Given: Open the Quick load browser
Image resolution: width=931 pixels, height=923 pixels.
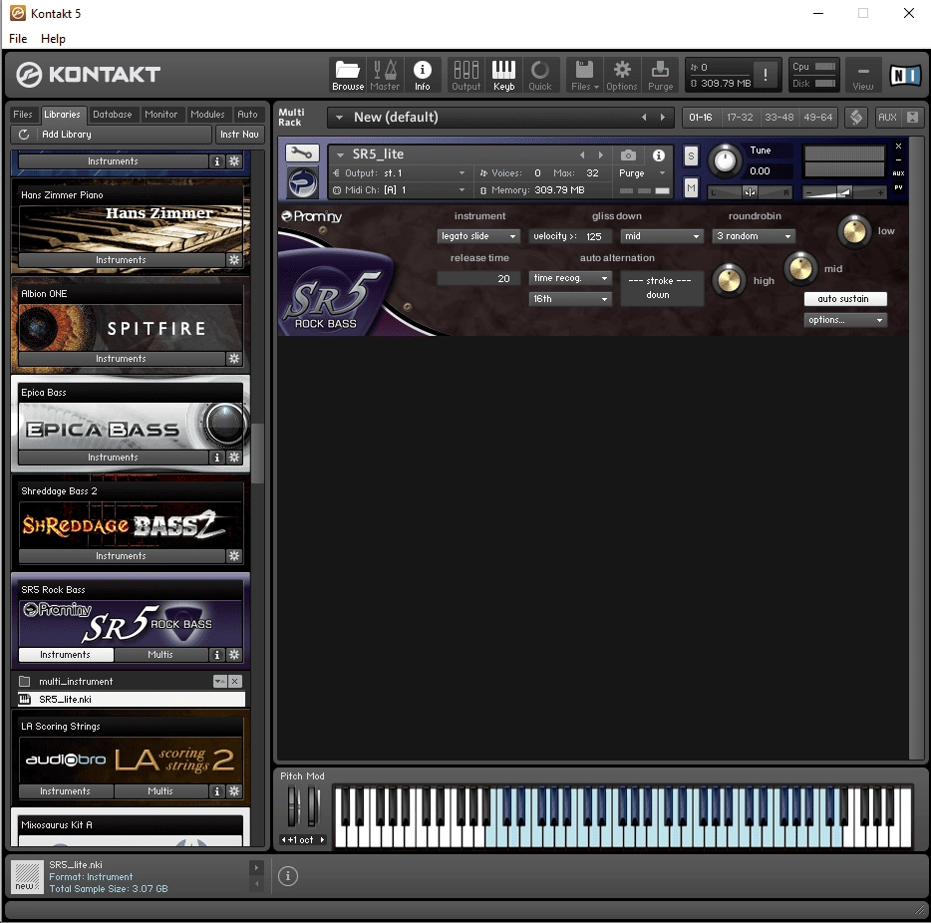Looking at the screenshot, I should pos(539,76).
